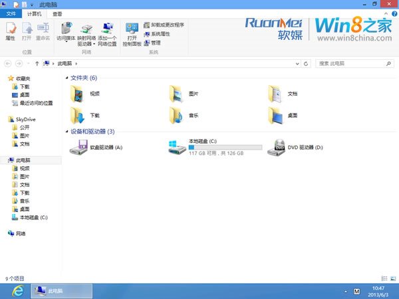Viewport: 399px width, 299px height.
Task: Switch to large icons view in status bar
Action: click(x=394, y=278)
